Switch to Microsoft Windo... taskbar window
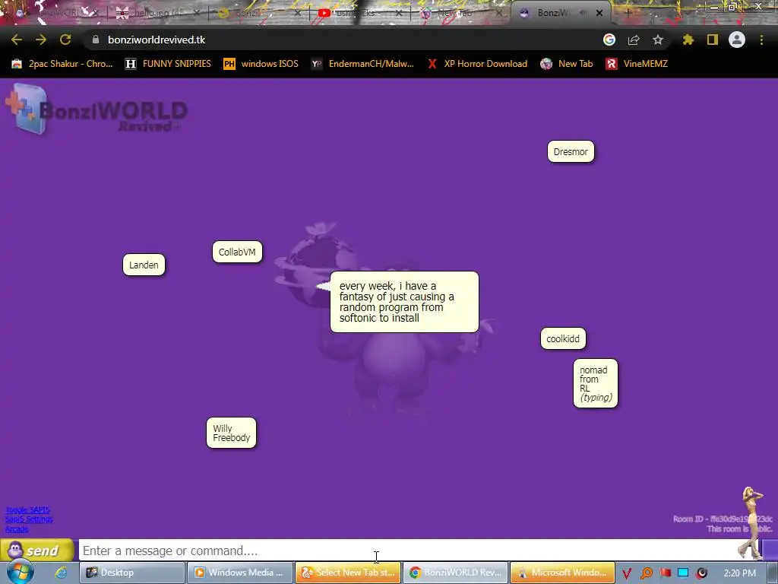 click(563, 573)
